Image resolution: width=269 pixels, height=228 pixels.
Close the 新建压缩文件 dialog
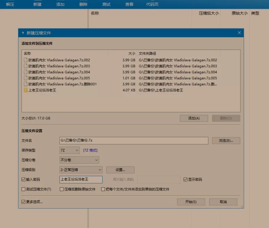pyautogui.click(x=239, y=33)
